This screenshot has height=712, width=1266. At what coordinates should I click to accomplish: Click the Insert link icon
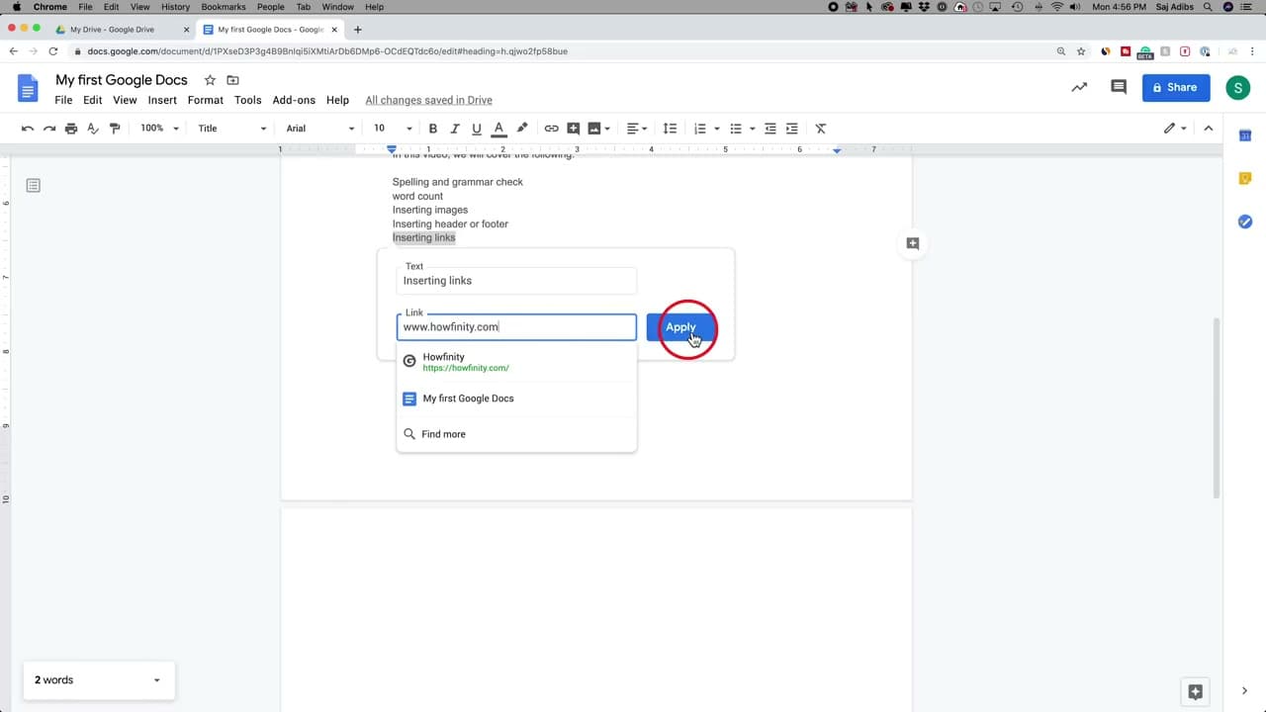point(551,129)
